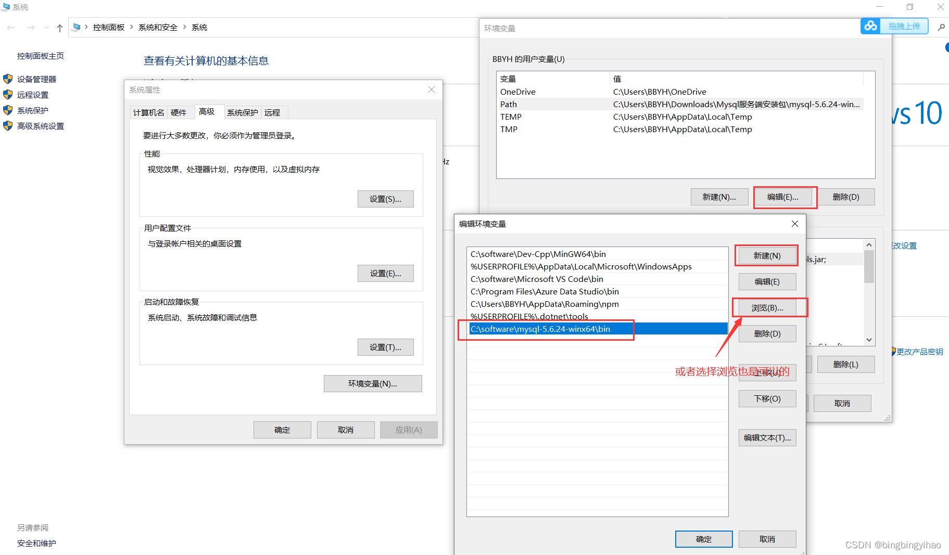Click the system variables scrollbar thumb
The image size is (949, 555).
coord(869,267)
